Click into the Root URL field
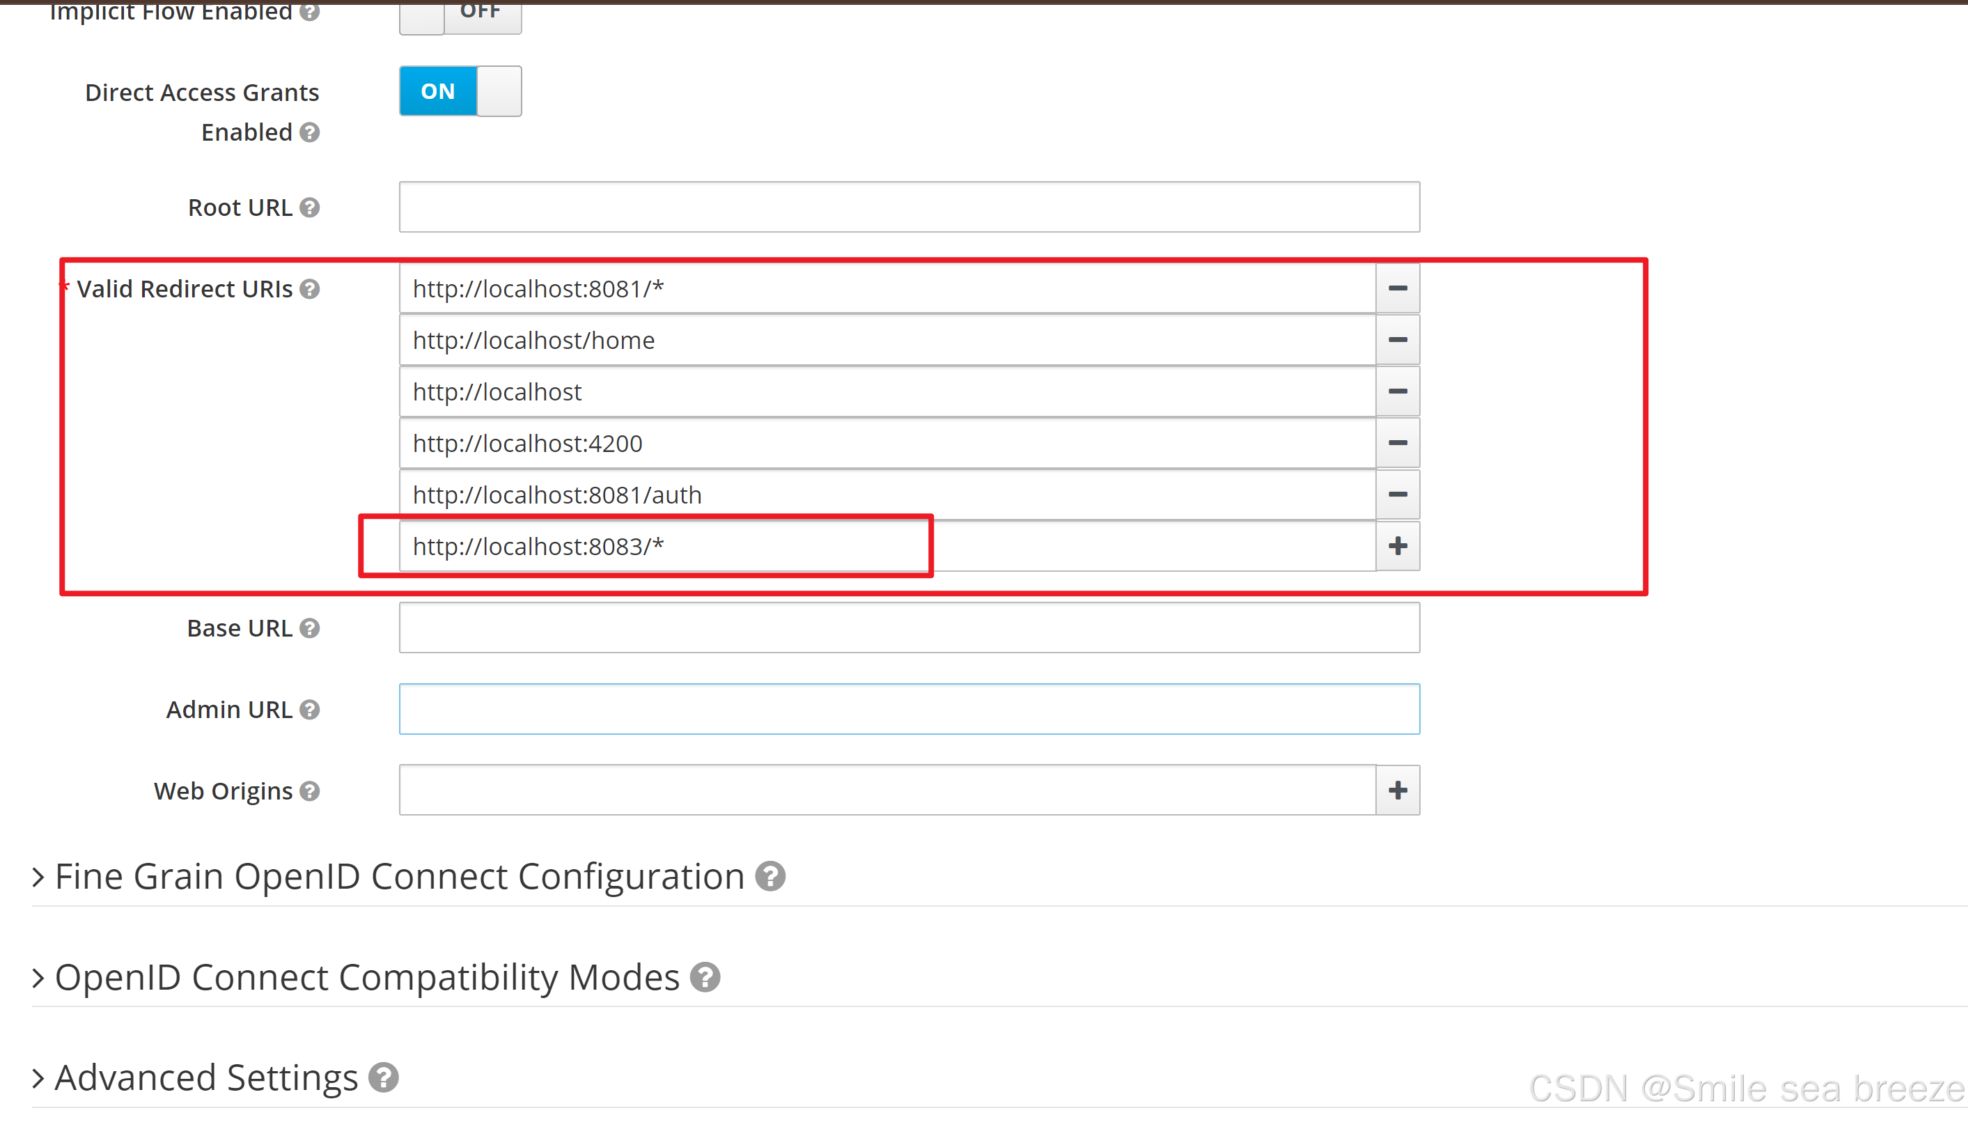This screenshot has height=1122, width=1968. pos(909,207)
